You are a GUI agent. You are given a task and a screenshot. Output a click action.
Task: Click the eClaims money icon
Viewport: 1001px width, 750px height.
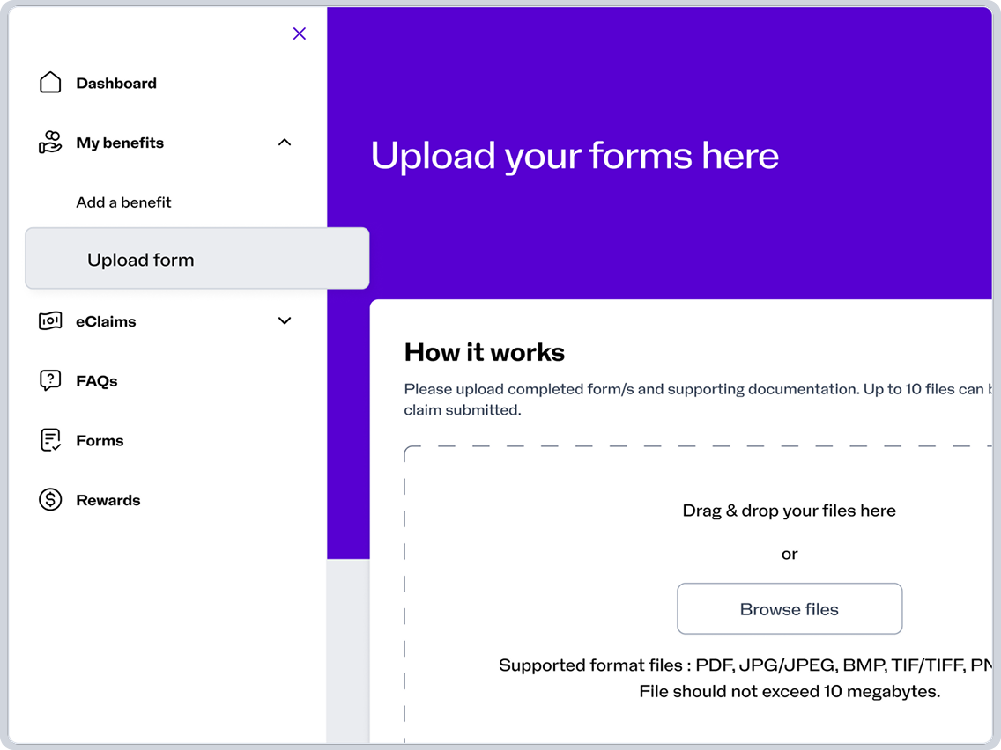[50, 320]
